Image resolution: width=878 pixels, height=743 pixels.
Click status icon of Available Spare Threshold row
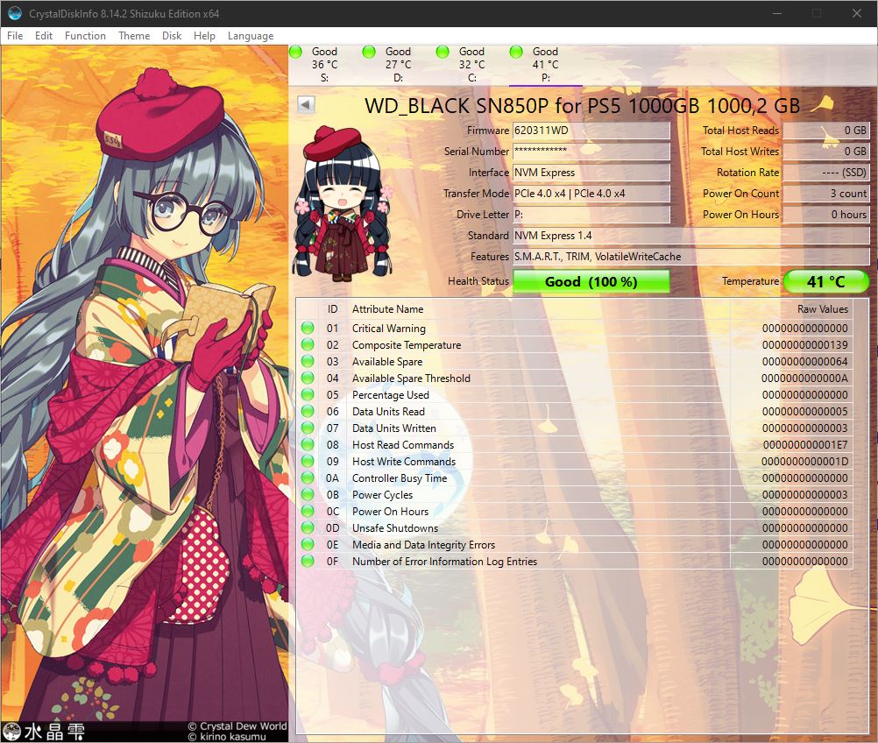point(308,378)
